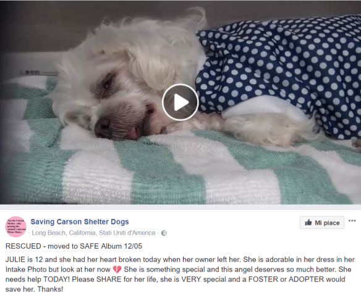Open the Saving Carson Shelter Dogs page link

[x=80, y=222]
